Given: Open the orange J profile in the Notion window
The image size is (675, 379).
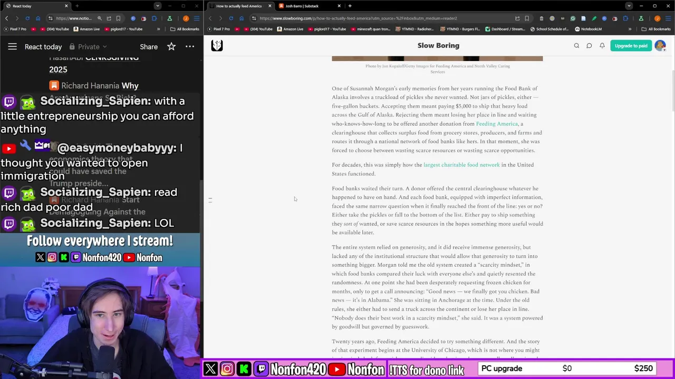Looking at the screenshot, I should [186, 18].
